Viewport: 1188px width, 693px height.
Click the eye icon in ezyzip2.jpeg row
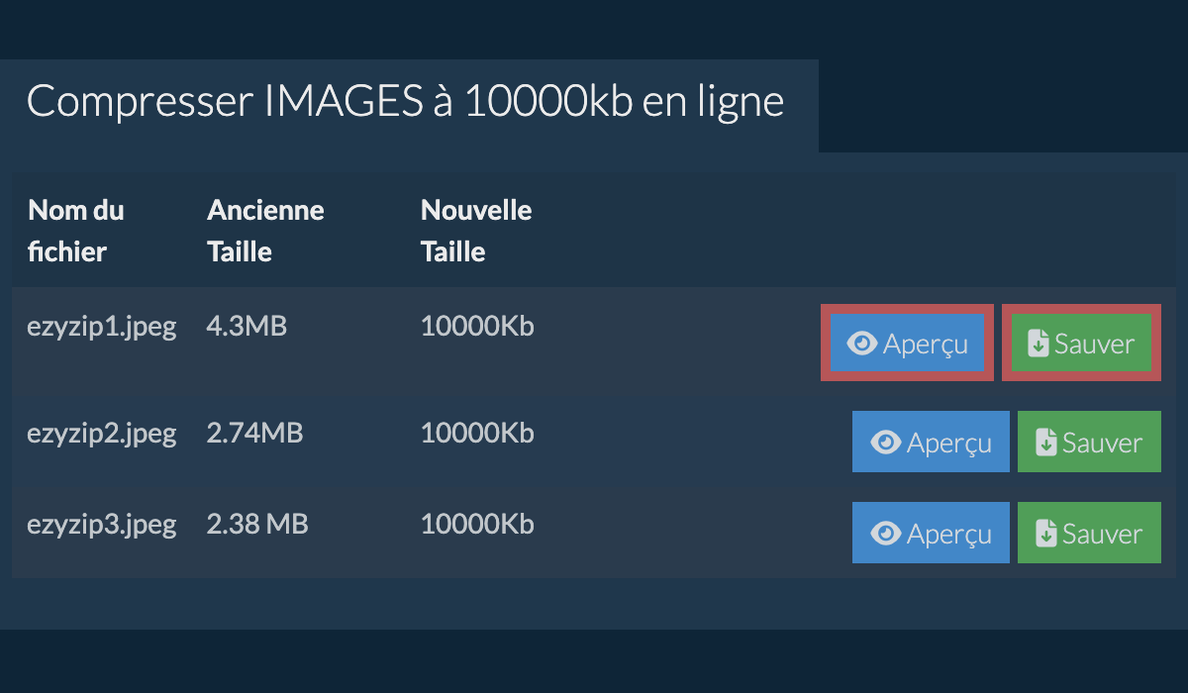pyautogui.click(x=885, y=443)
